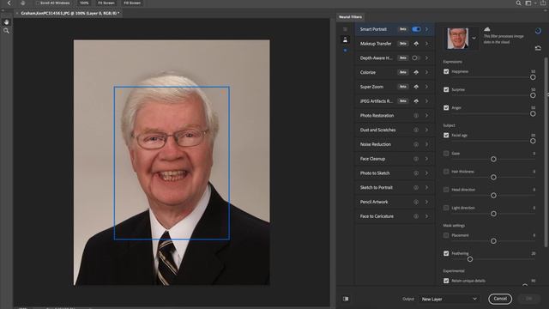Uncheck Retain unique details checkbox

click(446, 281)
